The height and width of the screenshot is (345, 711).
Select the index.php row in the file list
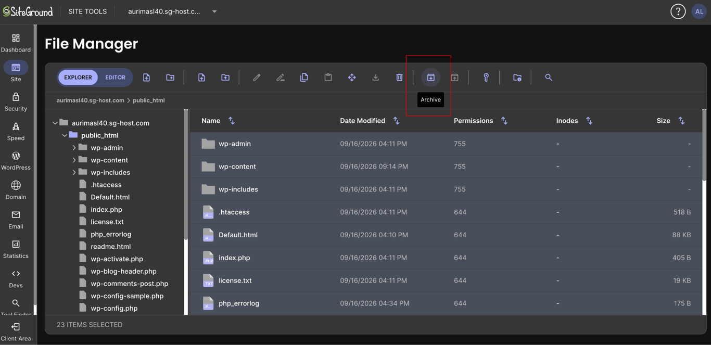[x=446, y=258]
